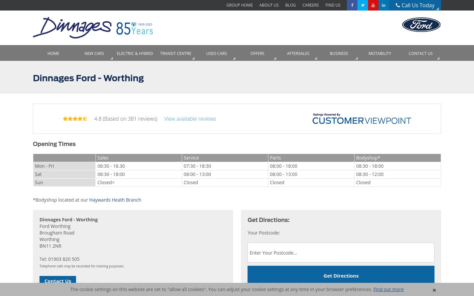
Task: Open the Careers page
Action: click(x=311, y=5)
